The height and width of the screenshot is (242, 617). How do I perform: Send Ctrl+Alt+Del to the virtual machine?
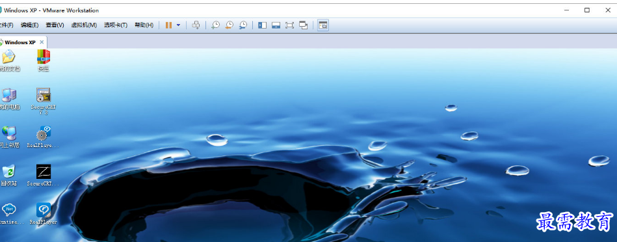pos(196,25)
